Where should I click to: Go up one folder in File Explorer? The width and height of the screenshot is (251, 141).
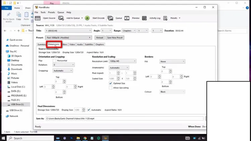(x=18, y=31)
